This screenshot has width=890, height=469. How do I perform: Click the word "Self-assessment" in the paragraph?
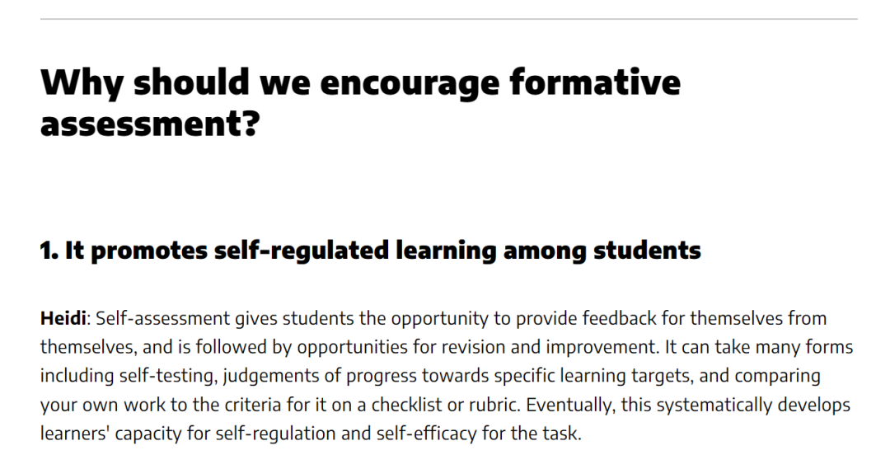click(163, 318)
